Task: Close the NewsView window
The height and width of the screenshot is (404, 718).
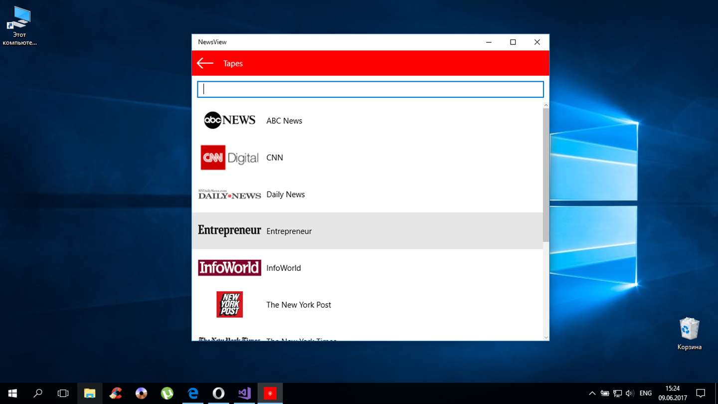Action: click(x=537, y=42)
